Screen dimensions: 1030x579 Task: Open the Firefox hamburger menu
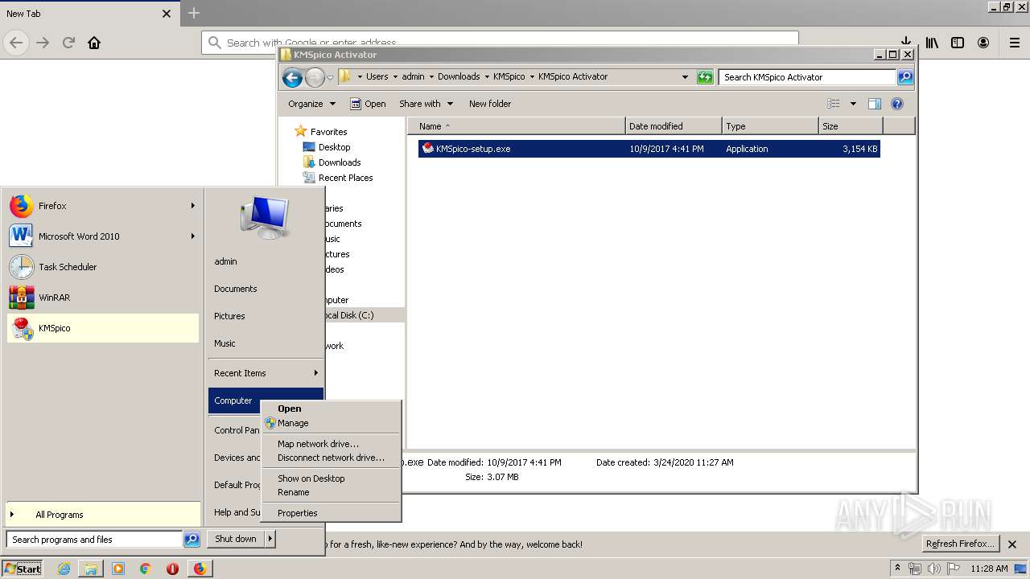click(1015, 43)
